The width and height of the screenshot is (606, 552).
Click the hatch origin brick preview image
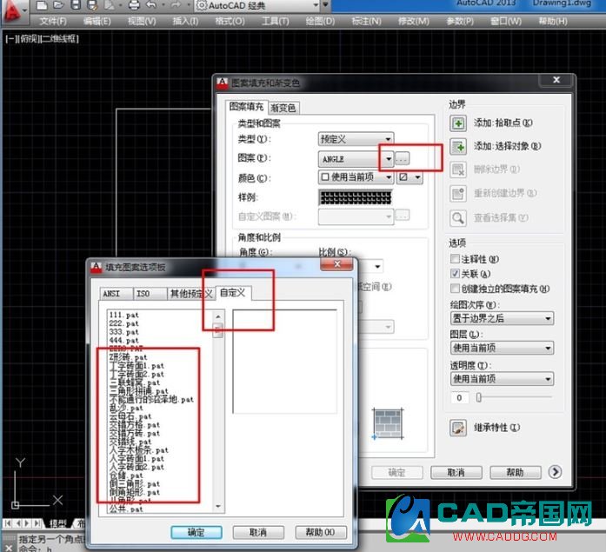point(388,423)
